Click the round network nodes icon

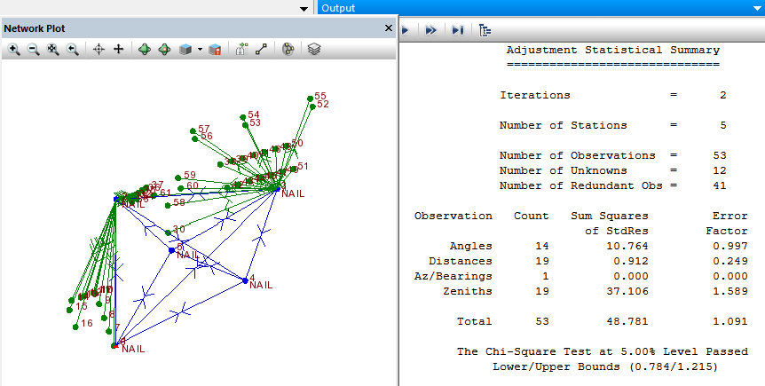pyautogui.click(x=288, y=50)
